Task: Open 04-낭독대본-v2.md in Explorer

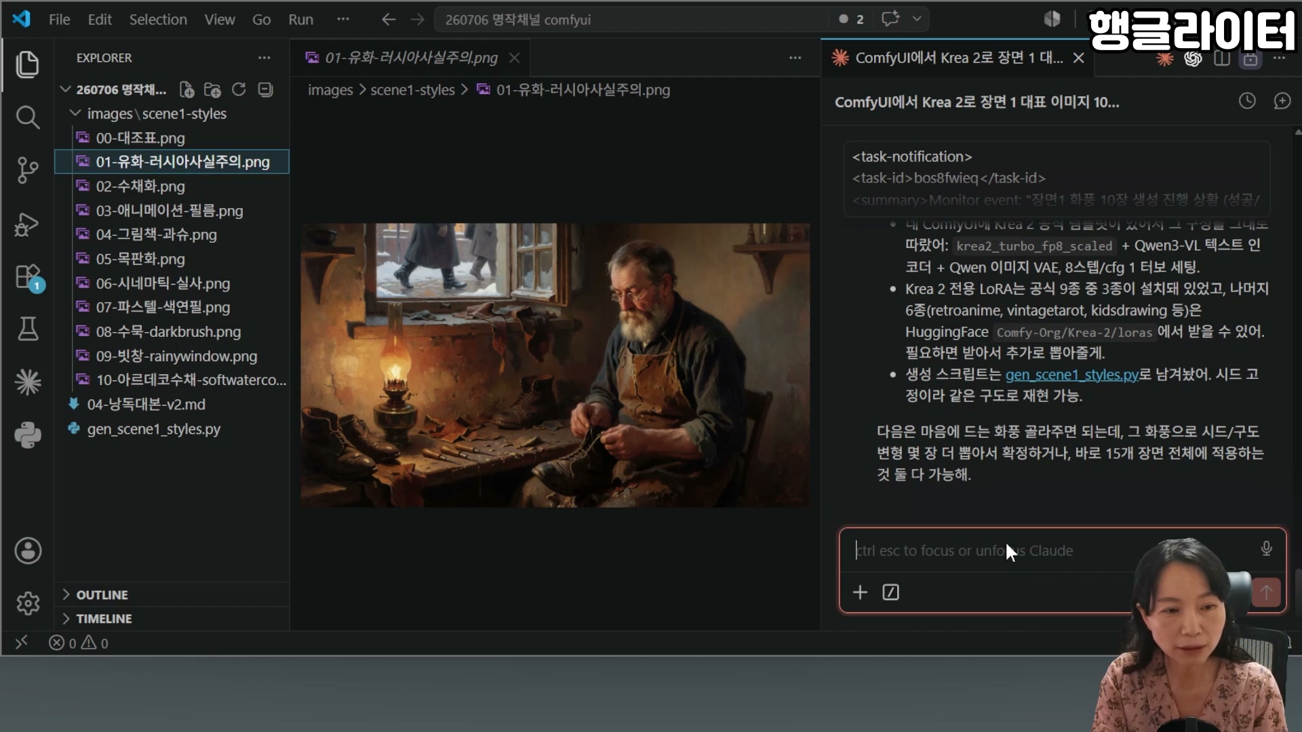Action: coord(172,404)
